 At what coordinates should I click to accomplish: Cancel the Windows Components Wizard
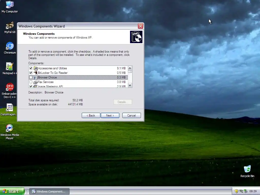click(x=132, y=116)
